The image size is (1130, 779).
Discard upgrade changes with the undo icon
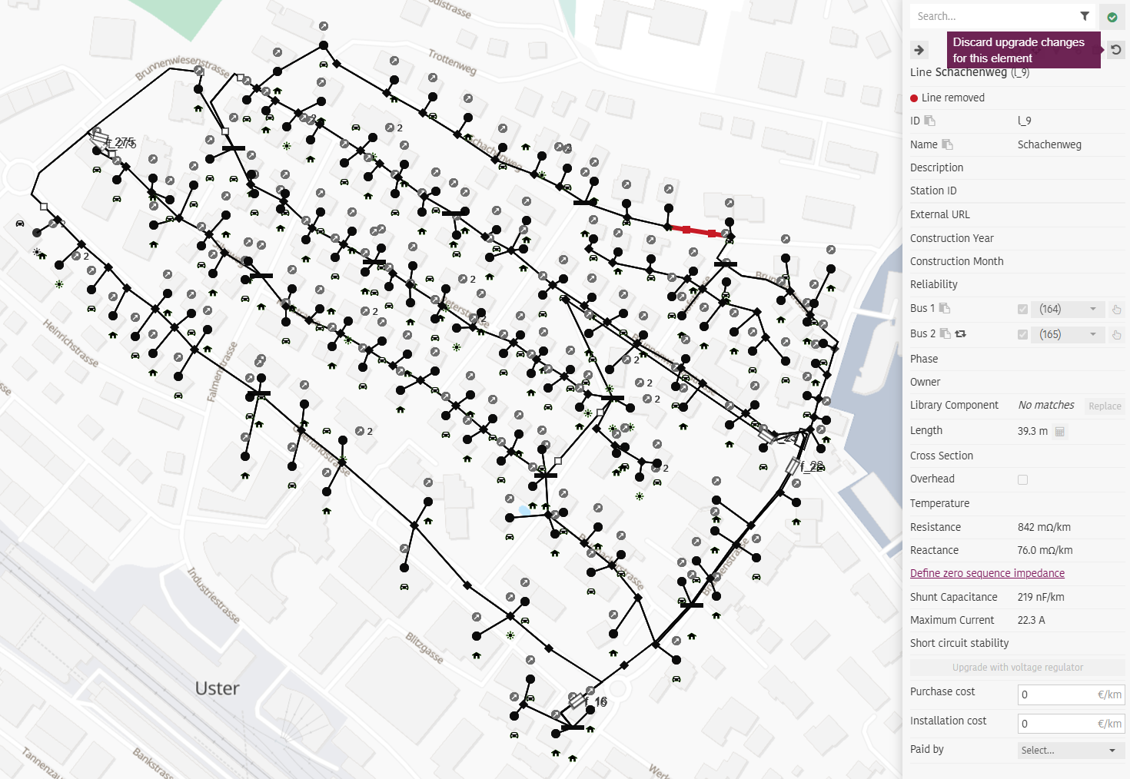pos(1115,50)
